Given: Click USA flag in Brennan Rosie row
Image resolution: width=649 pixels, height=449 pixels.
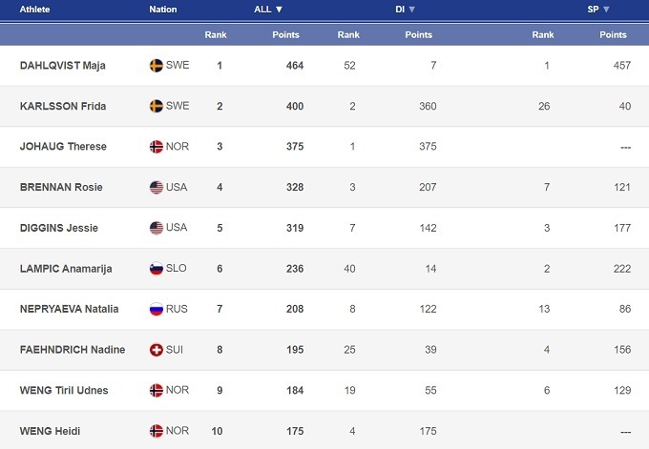Looking at the screenshot, I should pos(157,188).
